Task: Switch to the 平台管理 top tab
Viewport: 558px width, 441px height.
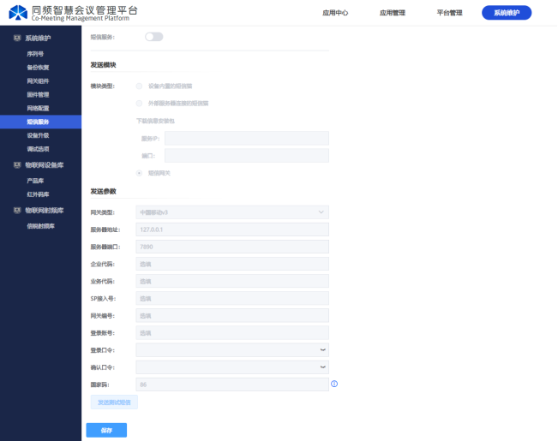Action: point(449,13)
